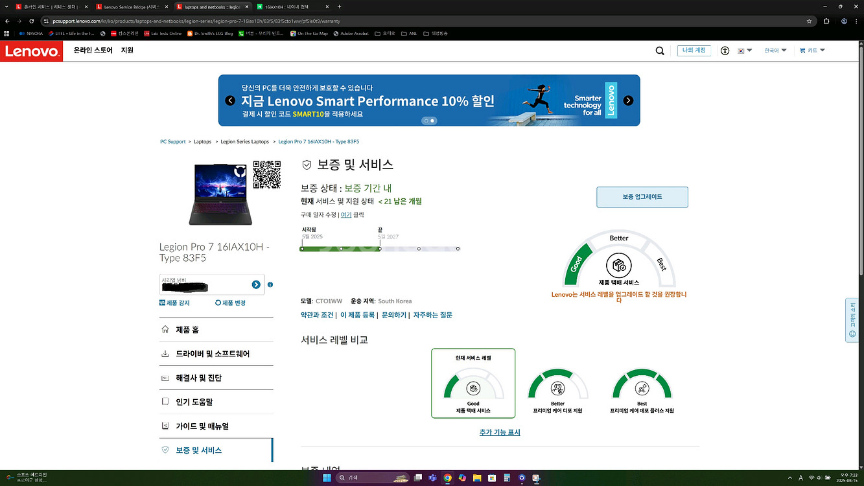This screenshot has width=864, height=486.
Task: Click the 보증 업그레이드 button
Action: coord(642,197)
